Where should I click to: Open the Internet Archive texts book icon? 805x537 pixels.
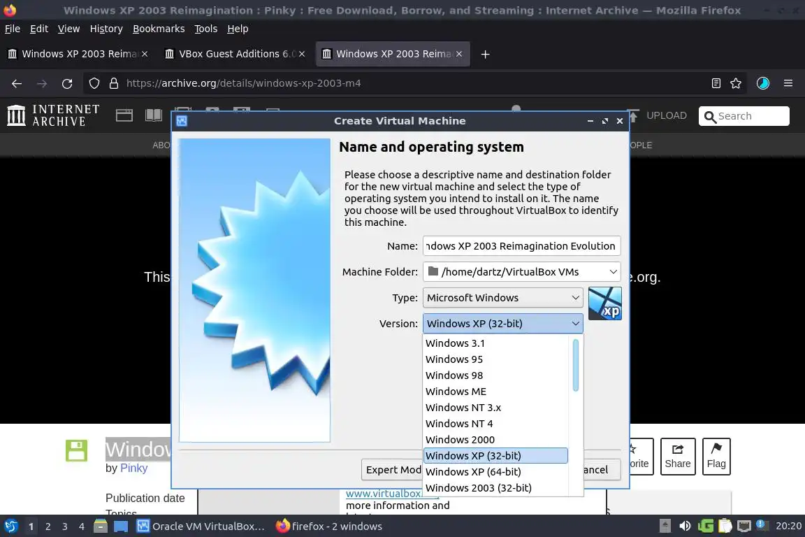click(154, 115)
